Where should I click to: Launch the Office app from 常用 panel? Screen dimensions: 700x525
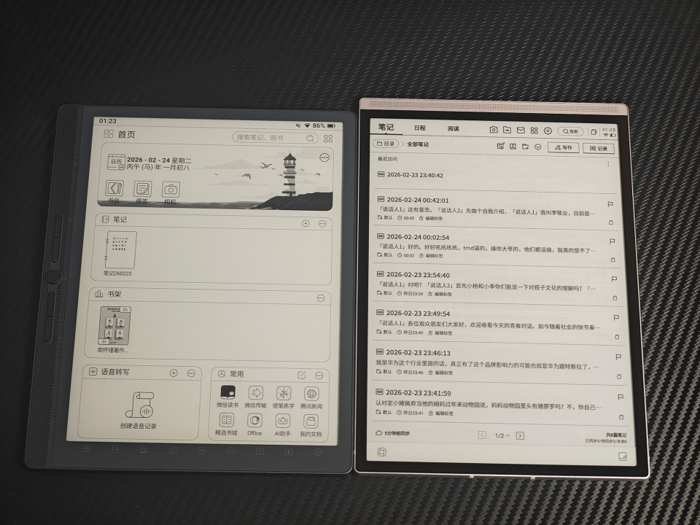coord(254,421)
